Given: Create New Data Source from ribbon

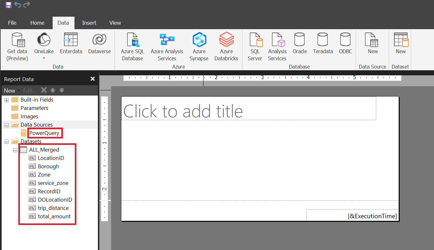Looking at the screenshot, I should tap(373, 43).
